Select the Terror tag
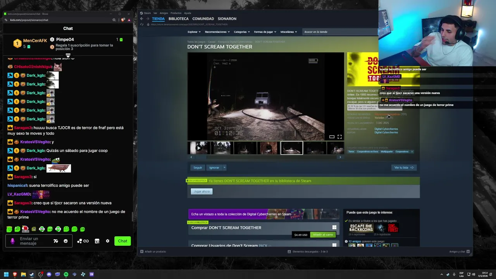Image resolution: width=496 pixels, height=279 pixels. [x=351, y=152]
